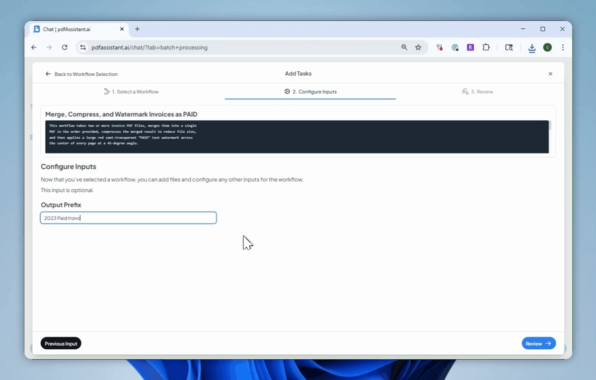Close the Add Tasks dialog
The width and height of the screenshot is (596, 380).
(550, 74)
